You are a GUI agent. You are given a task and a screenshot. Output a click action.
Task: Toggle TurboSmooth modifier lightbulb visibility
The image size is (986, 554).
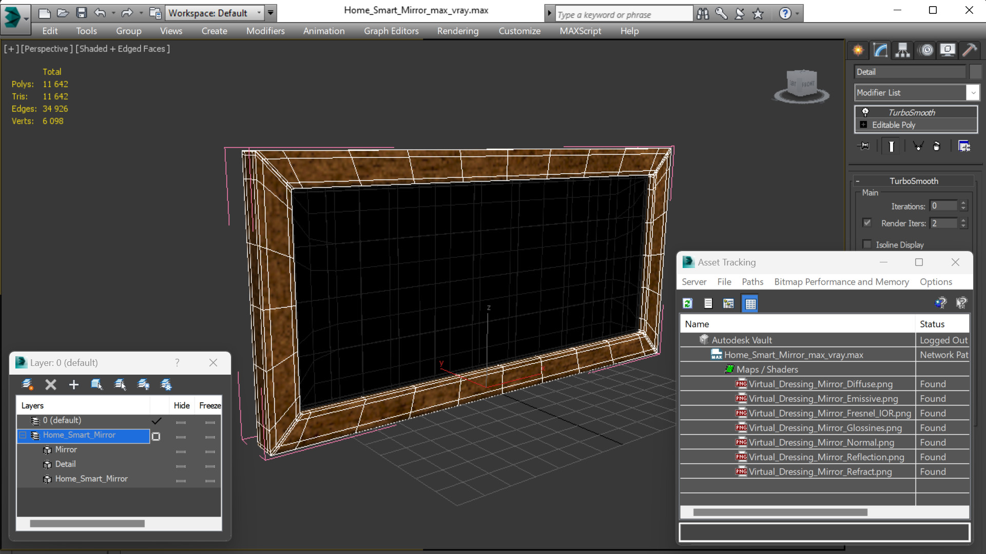click(865, 112)
